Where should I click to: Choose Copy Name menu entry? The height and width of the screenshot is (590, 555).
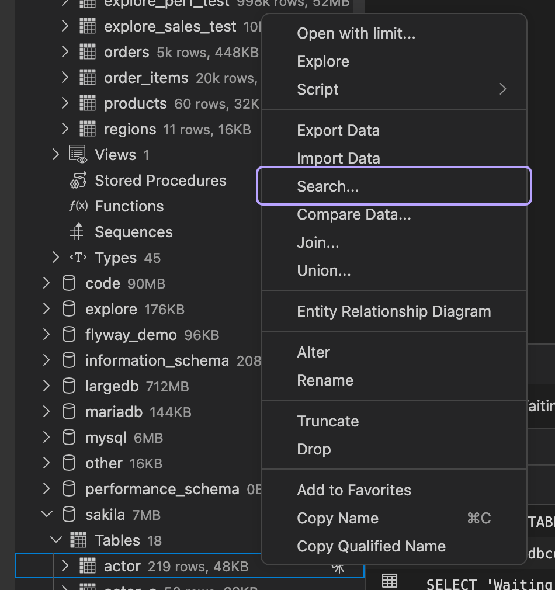pyautogui.click(x=394, y=518)
